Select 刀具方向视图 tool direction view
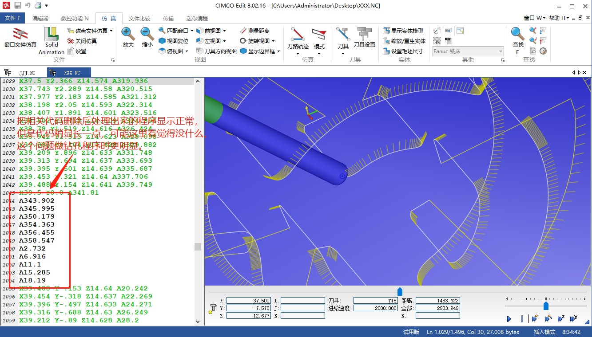The image size is (592, 337). coord(216,51)
